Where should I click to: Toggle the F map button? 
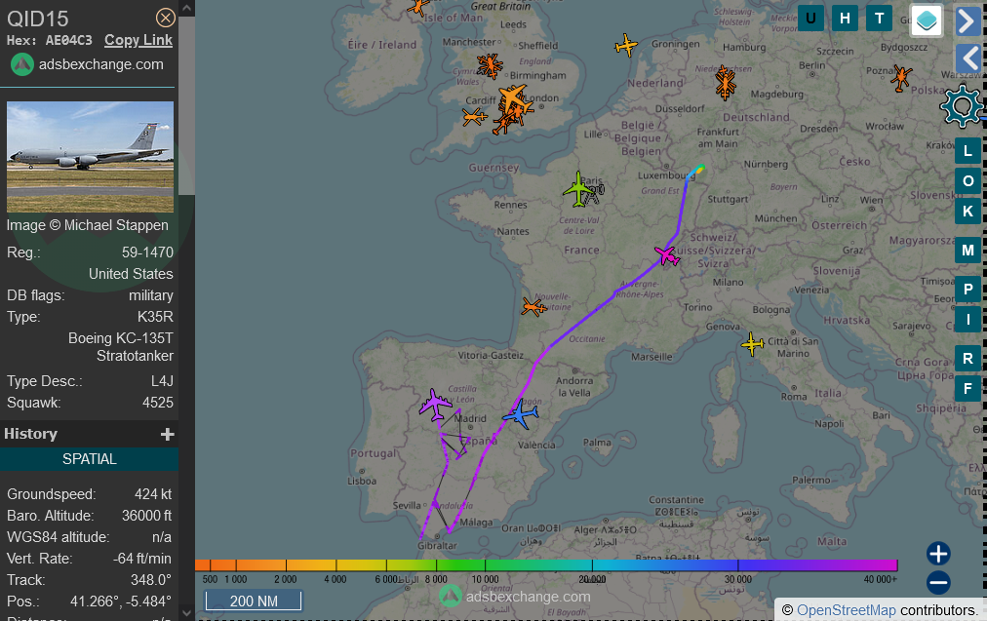coord(967,389)
